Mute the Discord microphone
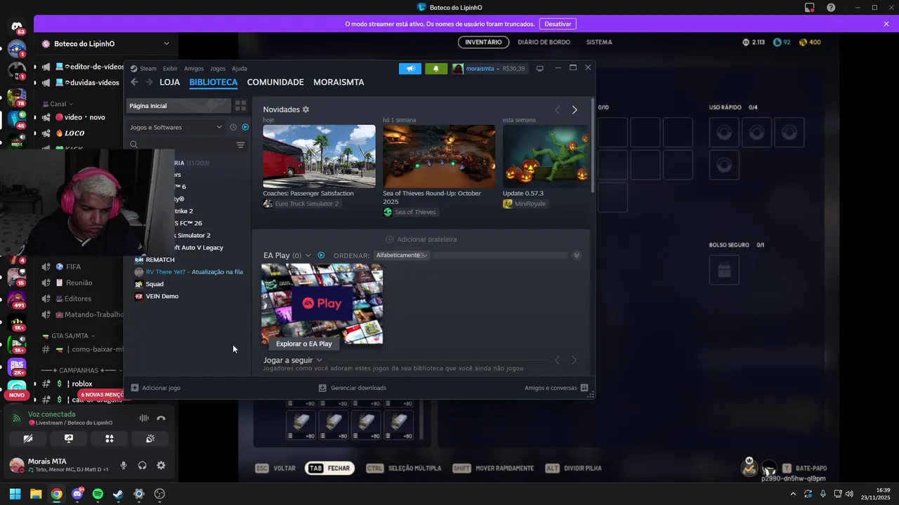The width and height of the screenshot is (899, 505). pos(124,465)
